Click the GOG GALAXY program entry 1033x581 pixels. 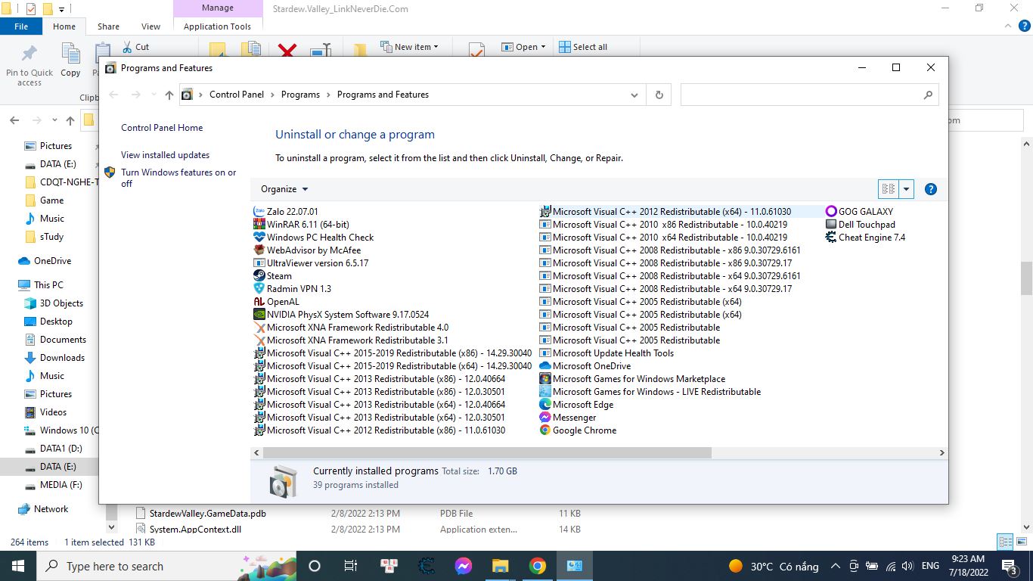pos(865,212)
